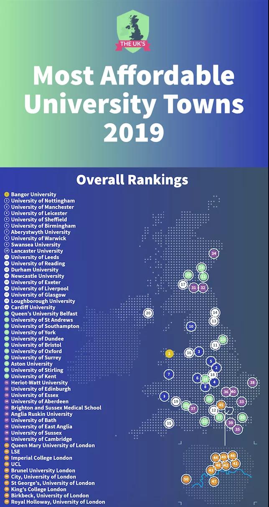Click Heriot-Watt University list entry
Image resolution: width=269 pixels, height=507 pixels.
point(39,383)
